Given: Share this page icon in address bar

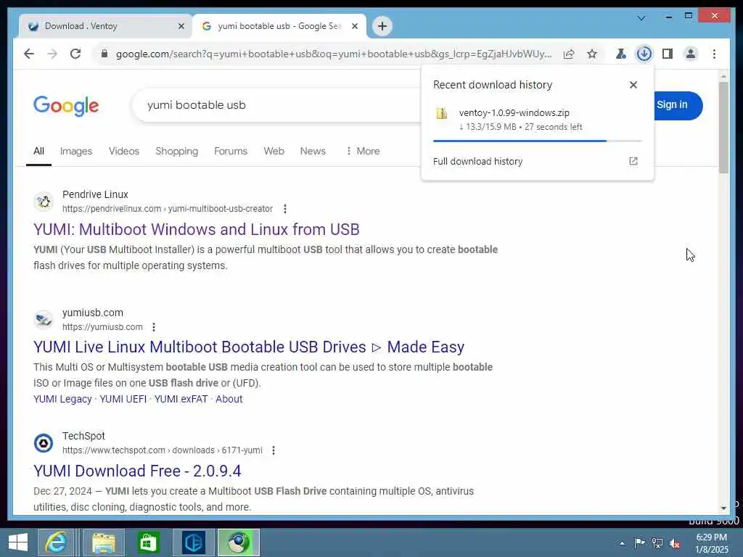Looking at the screenshot, I should point(569,54).
